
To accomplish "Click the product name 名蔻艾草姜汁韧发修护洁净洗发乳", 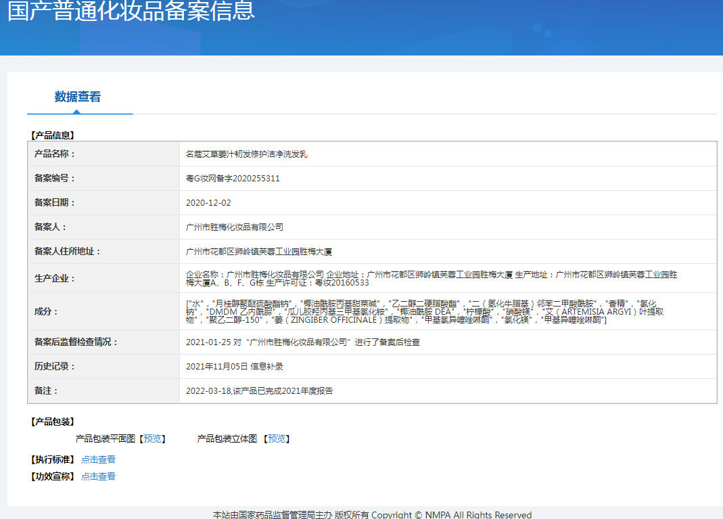I will (x=247, y=154).
